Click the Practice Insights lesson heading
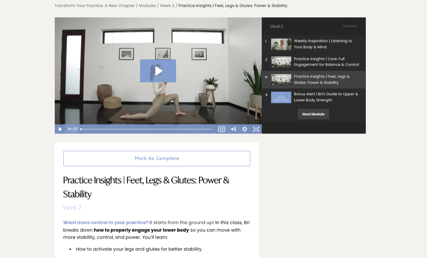The height and width of the screenshot is (258, 427). [x=146, y=187]
